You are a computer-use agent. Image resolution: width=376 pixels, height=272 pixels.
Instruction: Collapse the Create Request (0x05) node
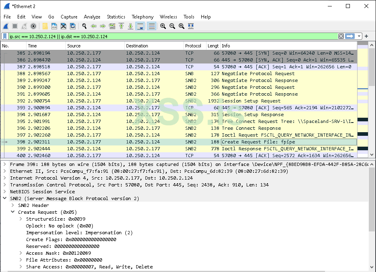pos(13,212)
